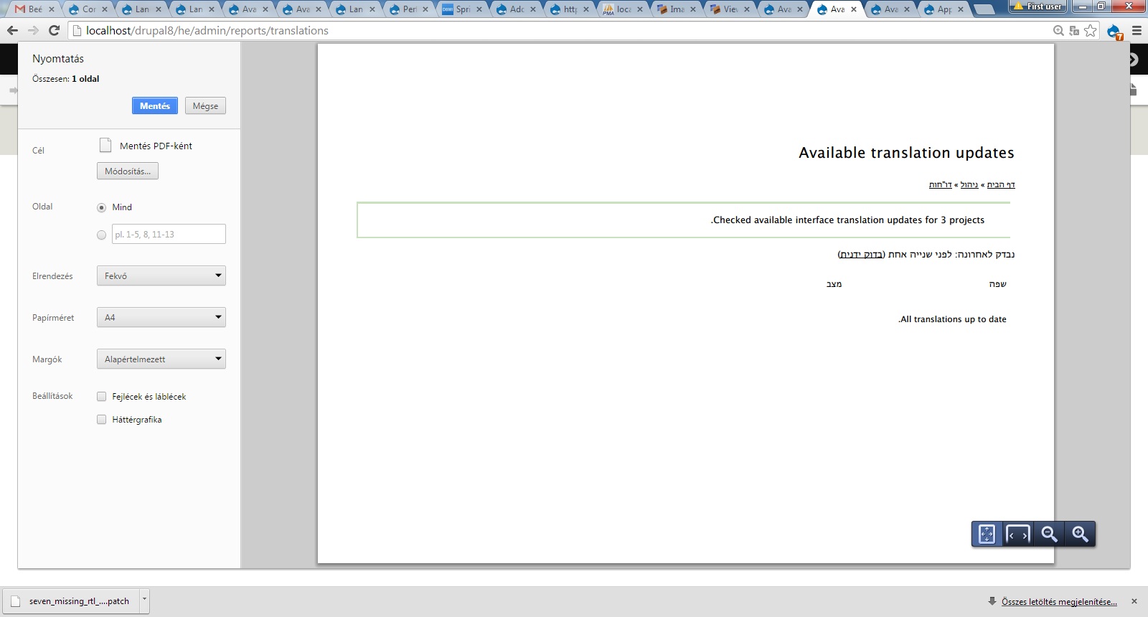1148x617 pixels.
Task: Enable the 'Háttérgrafika' checkbox
Action: pos(102,420)
